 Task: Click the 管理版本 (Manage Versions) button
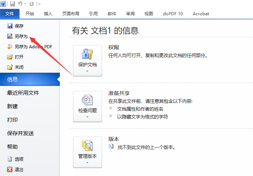click(x=87, y=152)
